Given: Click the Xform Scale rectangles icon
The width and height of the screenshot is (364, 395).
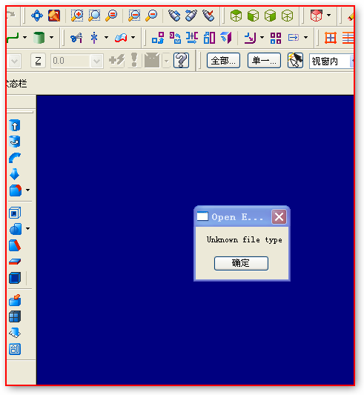Looking at the screenshot, I should click(x=209, y=38).
